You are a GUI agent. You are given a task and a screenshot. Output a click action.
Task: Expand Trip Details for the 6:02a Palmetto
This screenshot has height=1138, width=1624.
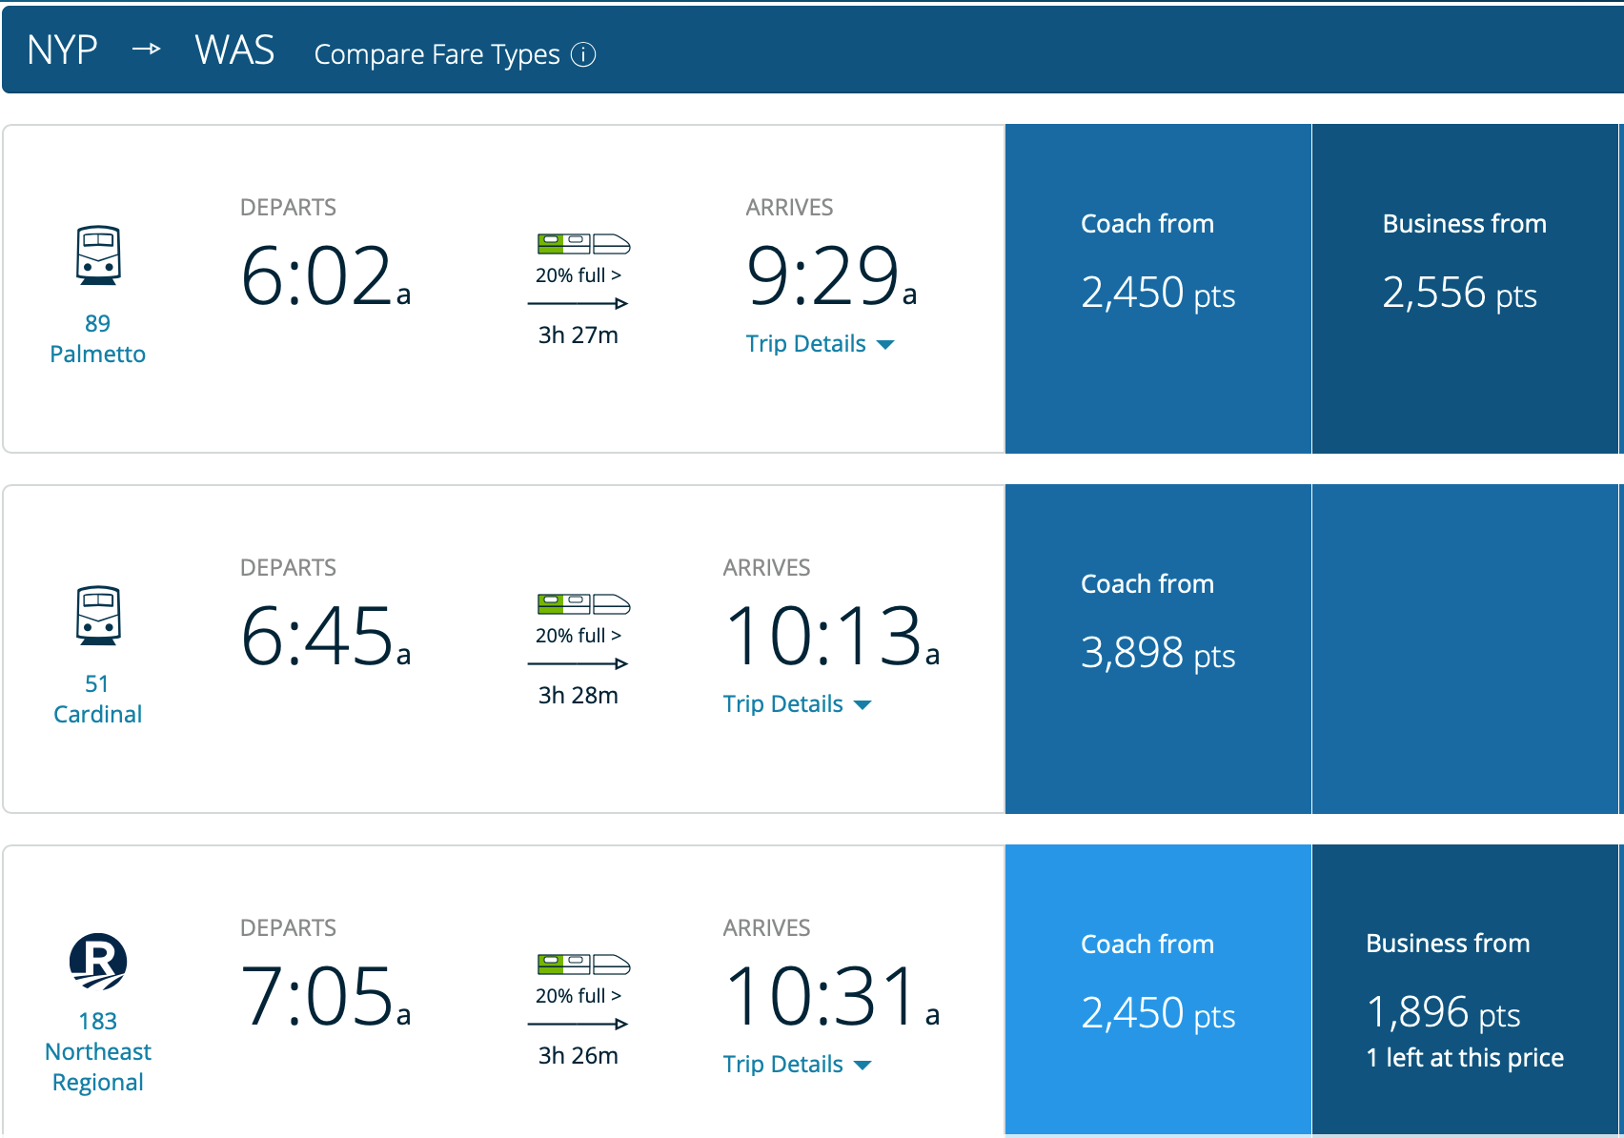pyautogui.click(x=821, y=344)
